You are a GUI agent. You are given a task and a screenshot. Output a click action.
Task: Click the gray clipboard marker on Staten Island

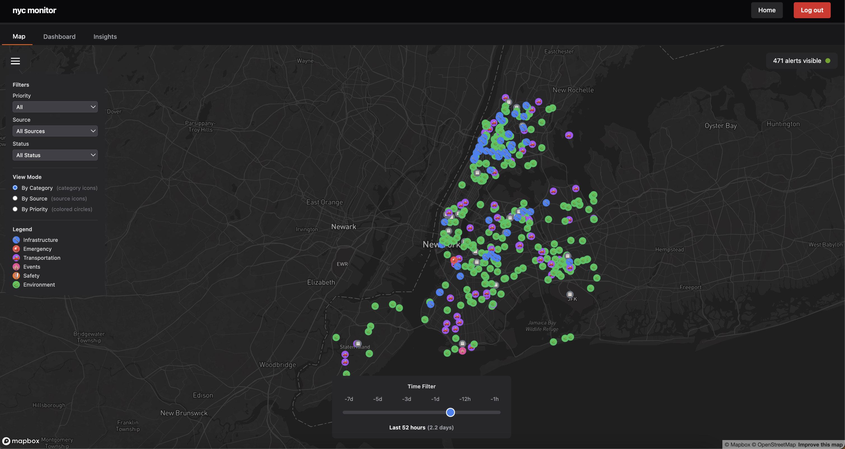[358, 344]
